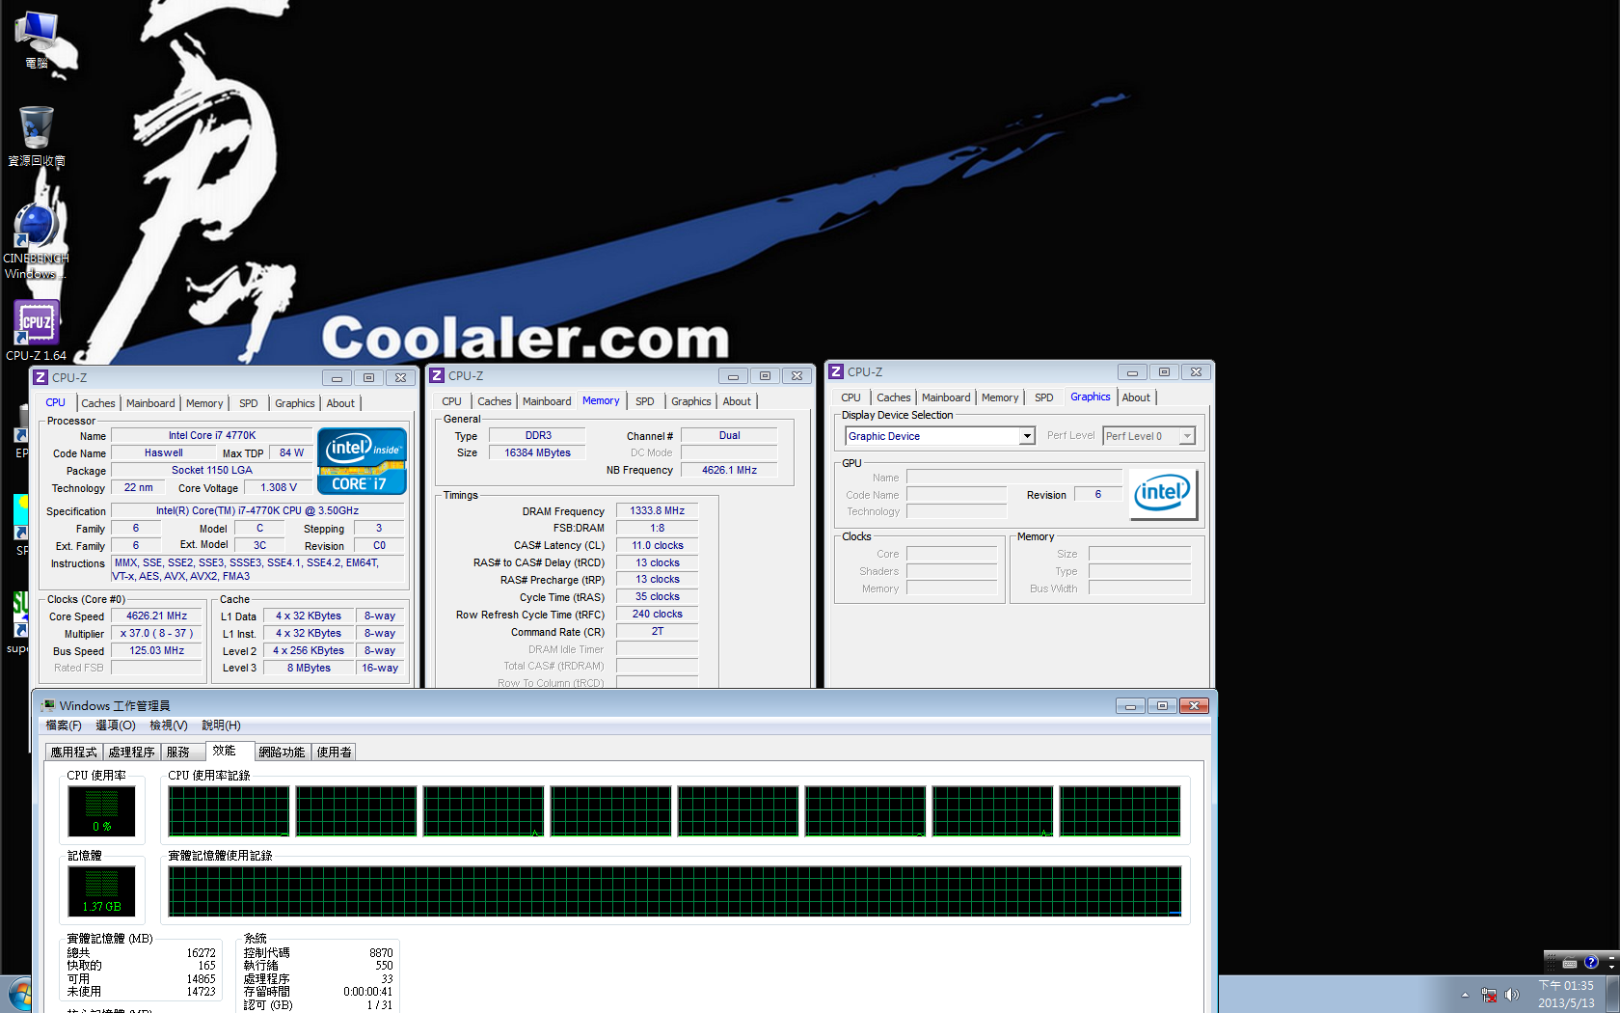The height and width of the screenshot is (1013, 1620).
Task: Click the GPU Revision value 6
Action: click(x=1098, y=494)
